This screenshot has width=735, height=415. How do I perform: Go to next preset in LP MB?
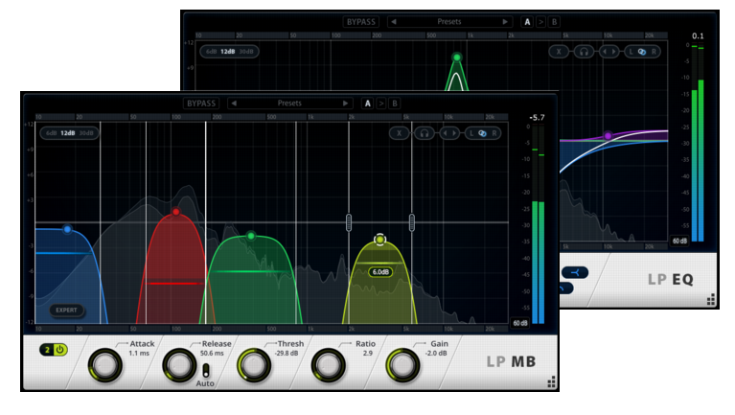(x=345, y=103)
